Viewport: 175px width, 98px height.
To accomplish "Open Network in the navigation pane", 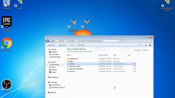I will click(52, 93).
